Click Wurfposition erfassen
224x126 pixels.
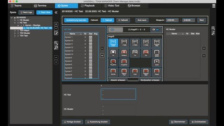pyautogui.click(x=150, y=80)
